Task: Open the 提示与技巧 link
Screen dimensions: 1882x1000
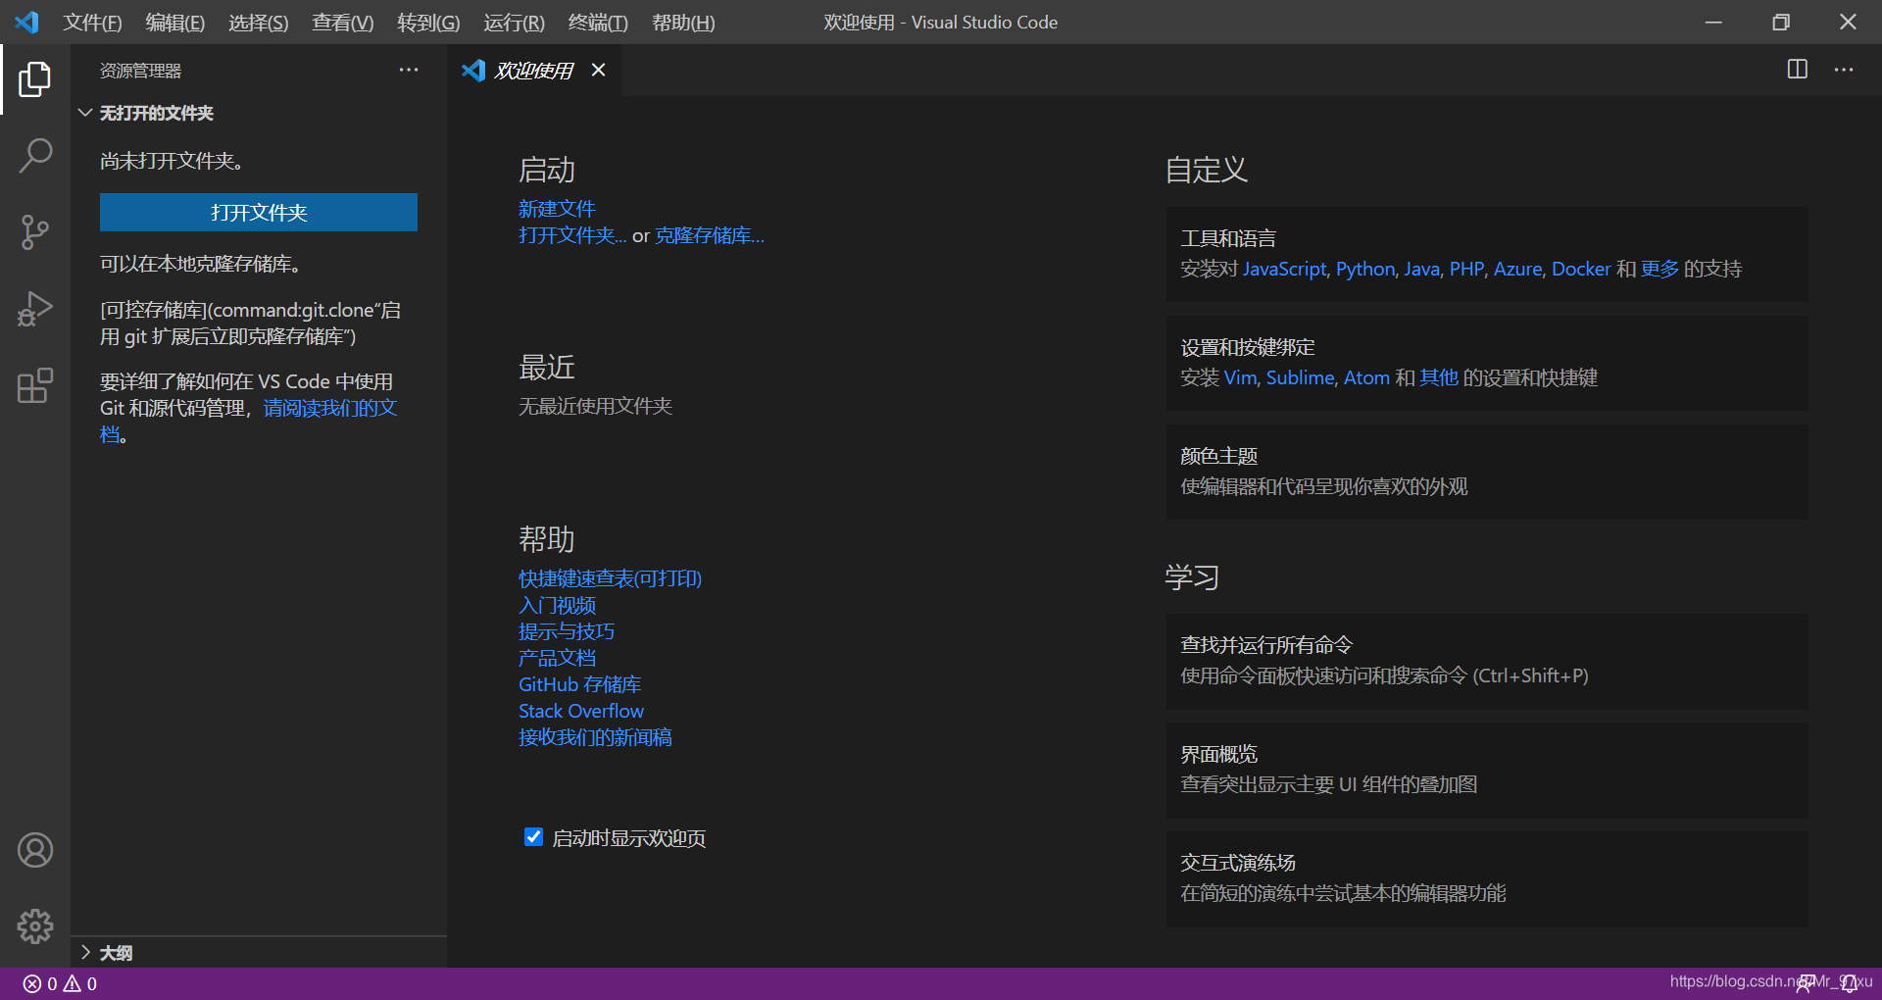Action: 567,631
